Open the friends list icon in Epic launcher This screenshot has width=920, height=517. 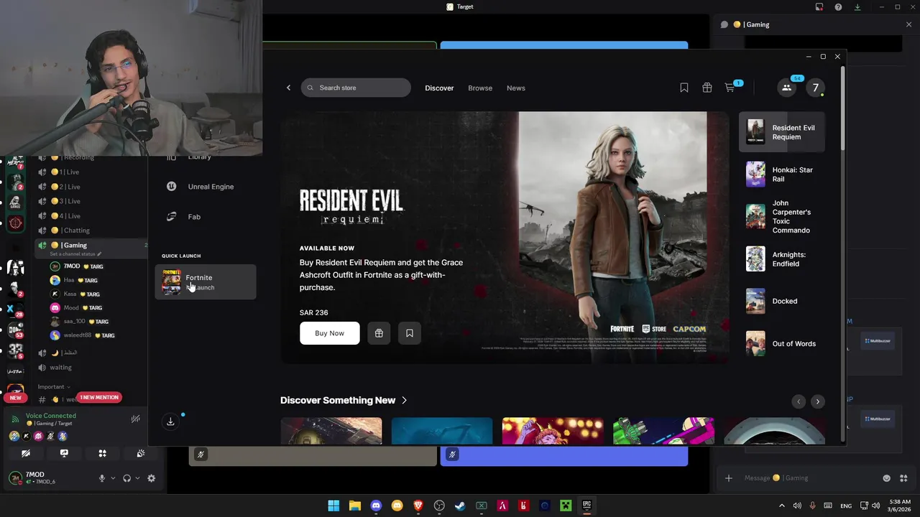pyautogui.click(x=786, y=88)
